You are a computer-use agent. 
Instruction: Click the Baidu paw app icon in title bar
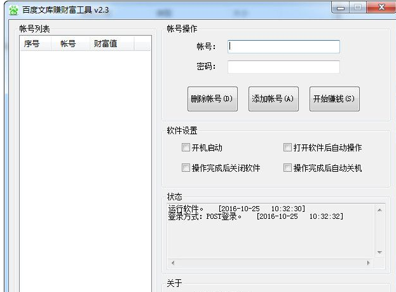tap(13, 10)
